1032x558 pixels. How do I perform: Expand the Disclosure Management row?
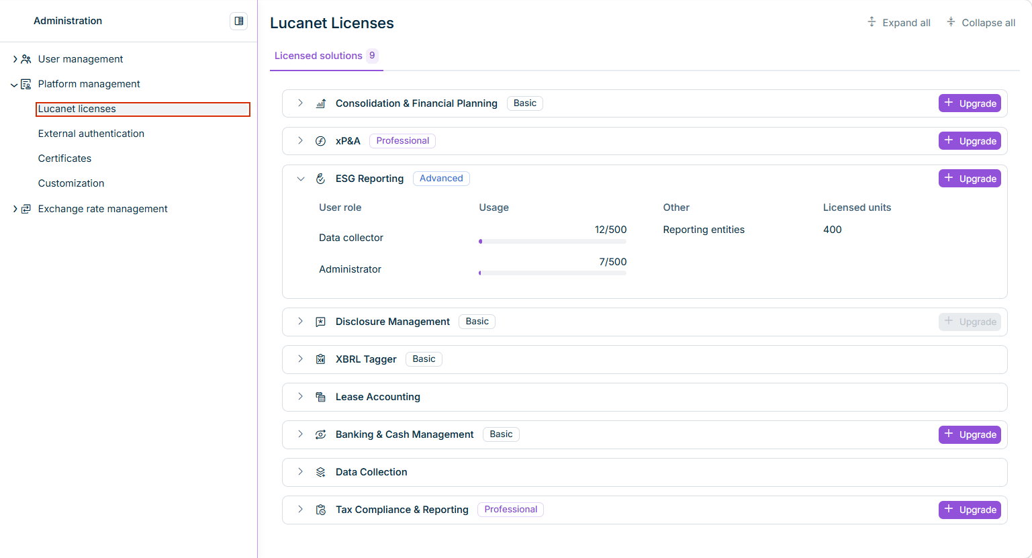(300, 322)
